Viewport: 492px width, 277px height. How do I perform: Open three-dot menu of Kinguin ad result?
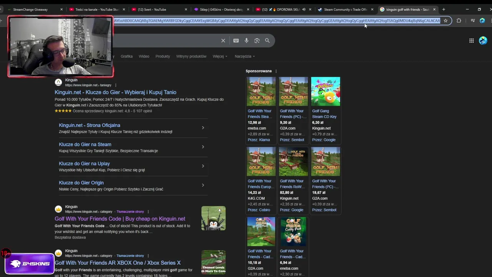[116, 85]
